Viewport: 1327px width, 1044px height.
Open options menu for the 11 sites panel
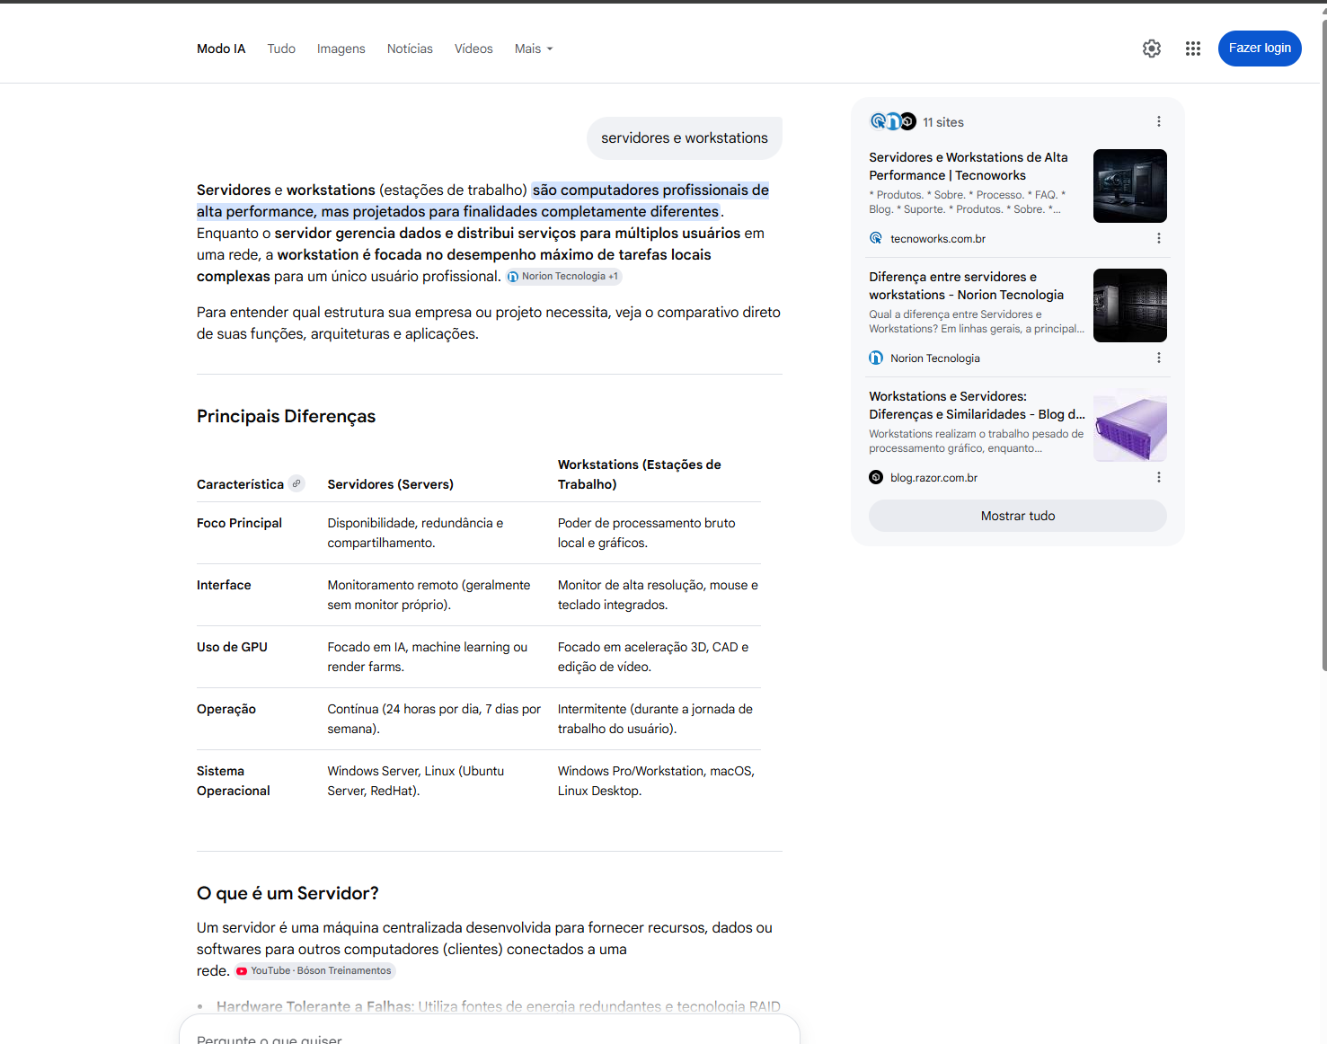[1159, 121]
